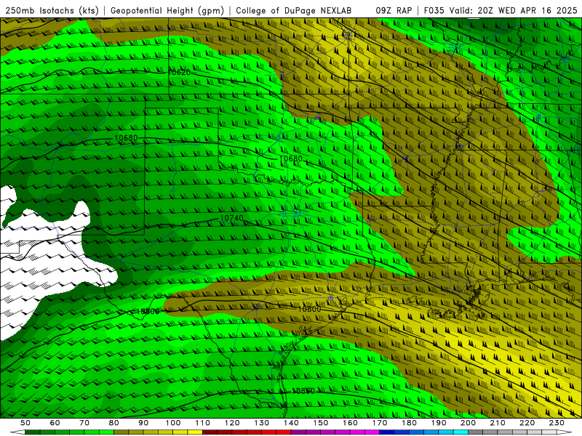Click the 210 knot legend label
Viewport: 582px width, 436px height.
pos(498,423)
